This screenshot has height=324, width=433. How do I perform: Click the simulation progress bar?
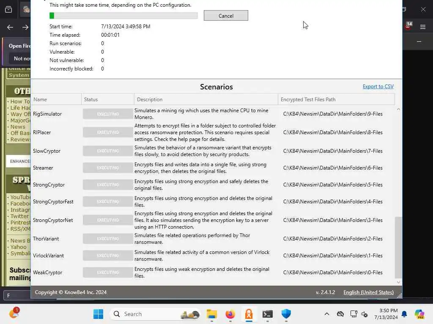pyautogui.click(x=123, y=16)
